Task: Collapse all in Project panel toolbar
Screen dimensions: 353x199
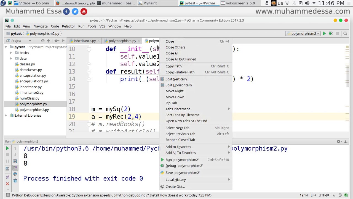Action: pos(48,41)
